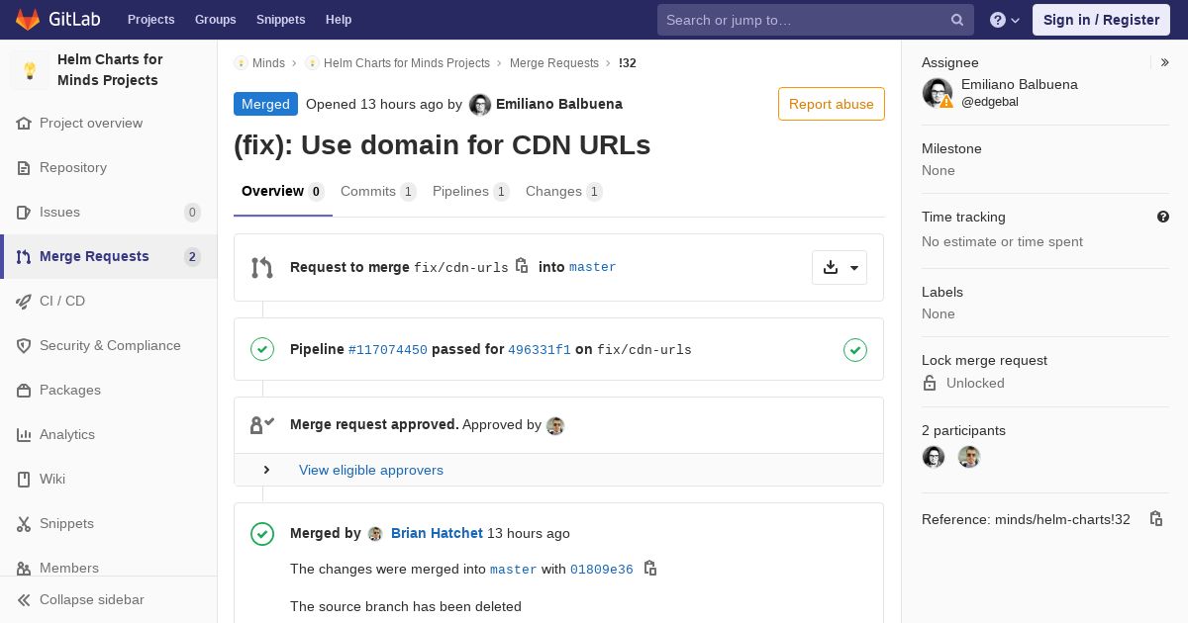Image resolution: width=1188 pixels, height=623 pixels.
Task: Open the Members people icon
Action: coord(24,569)
